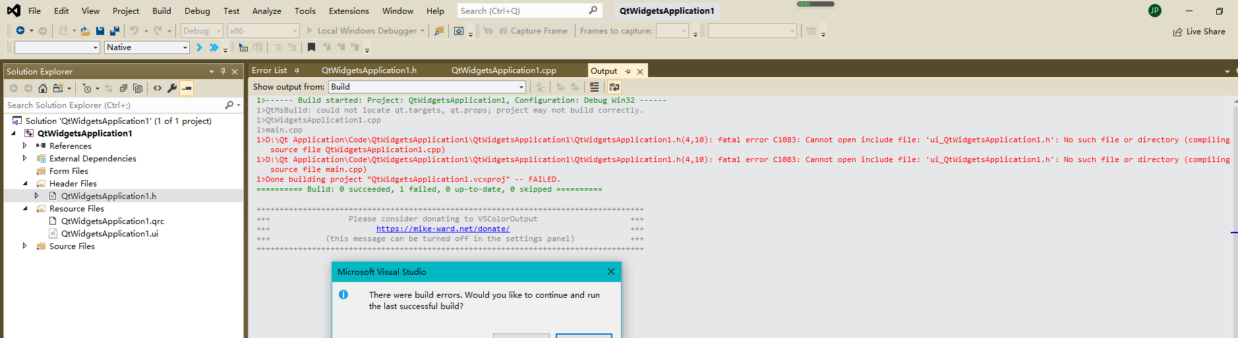Click the Open File folder icon

tap(85, 30)
